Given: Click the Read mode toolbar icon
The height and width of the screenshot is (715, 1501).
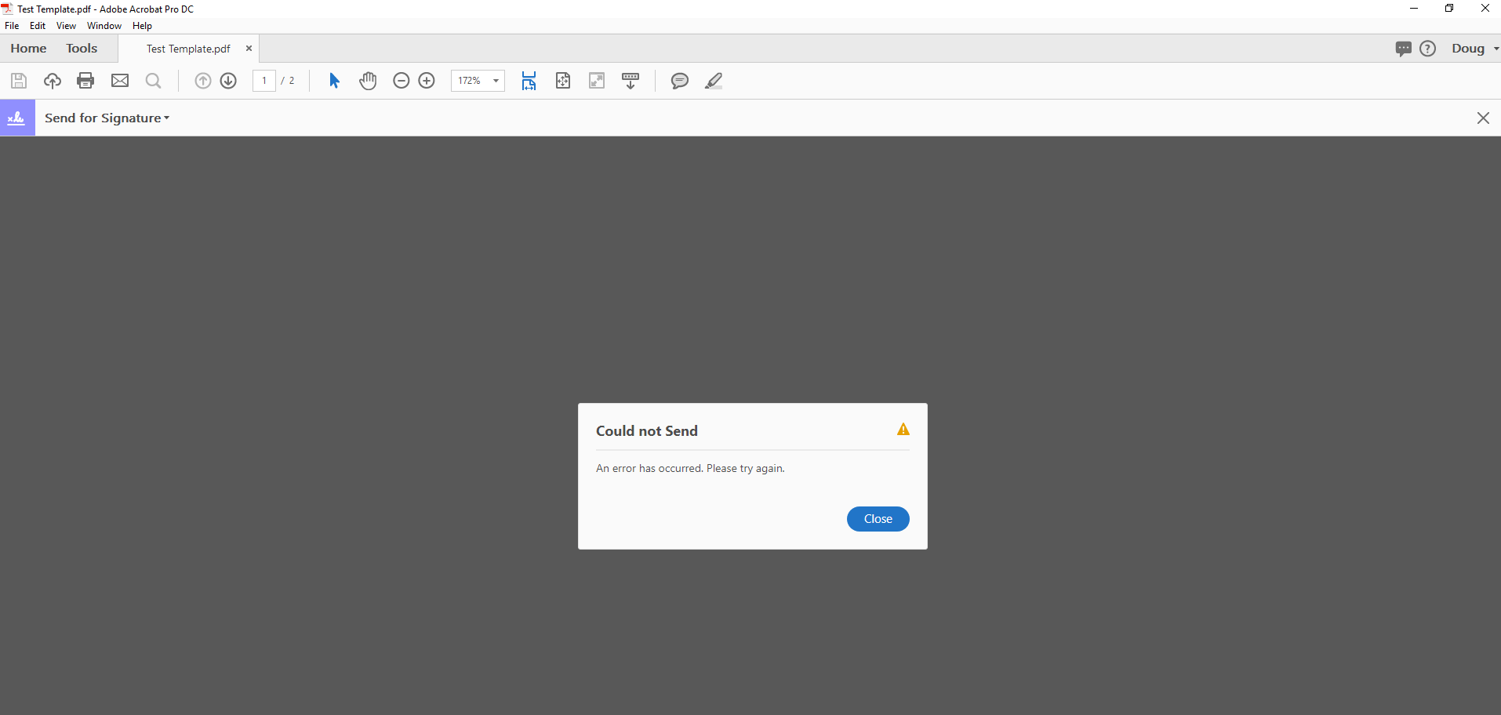Looking at the screenshot, I should [631, 81].
